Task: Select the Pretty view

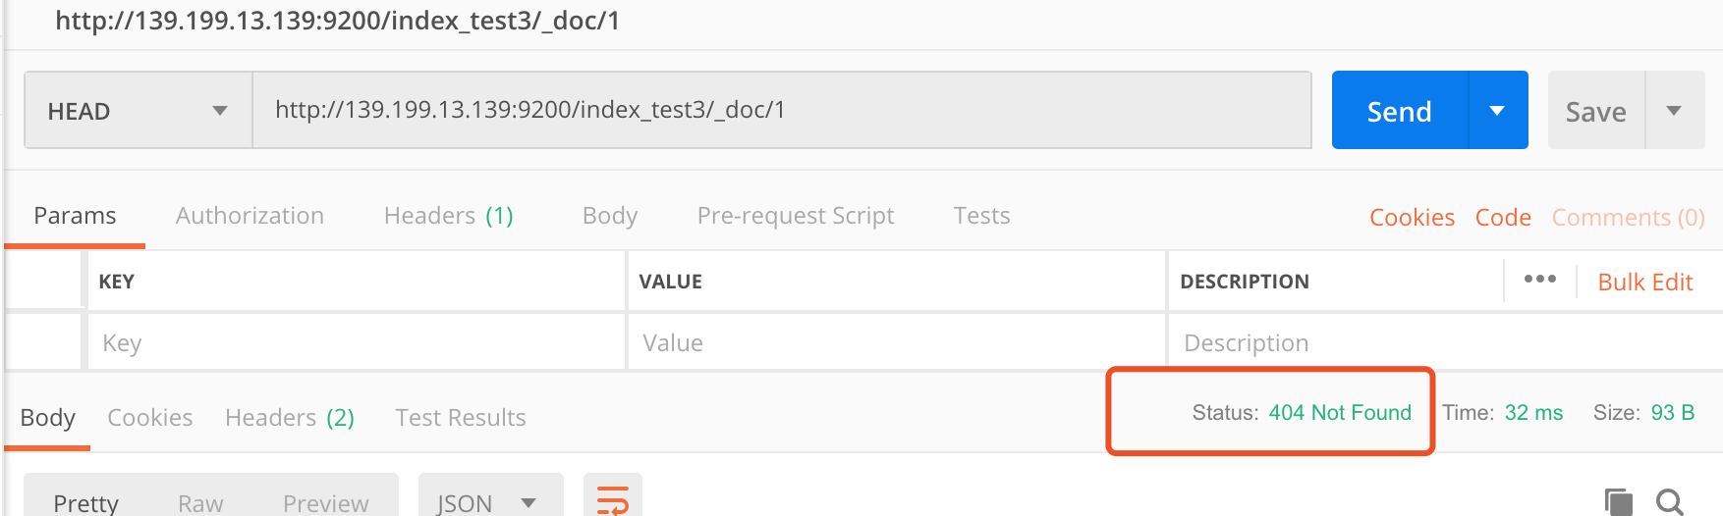Action: point(85,503)
